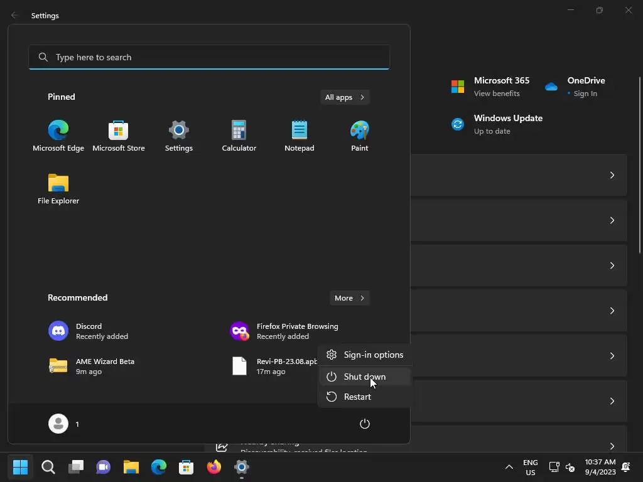The width and height of the screenshot is (643, 482).
Task: Open the pinned Notepad app
Action: click(x=300, y=136)
